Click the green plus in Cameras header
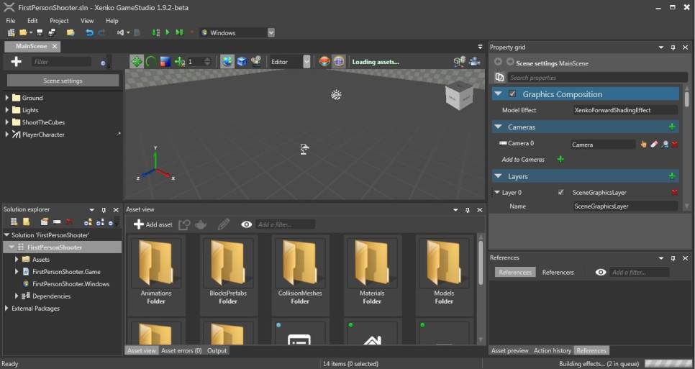The image size is (695, 369). (x=672, y=127)
